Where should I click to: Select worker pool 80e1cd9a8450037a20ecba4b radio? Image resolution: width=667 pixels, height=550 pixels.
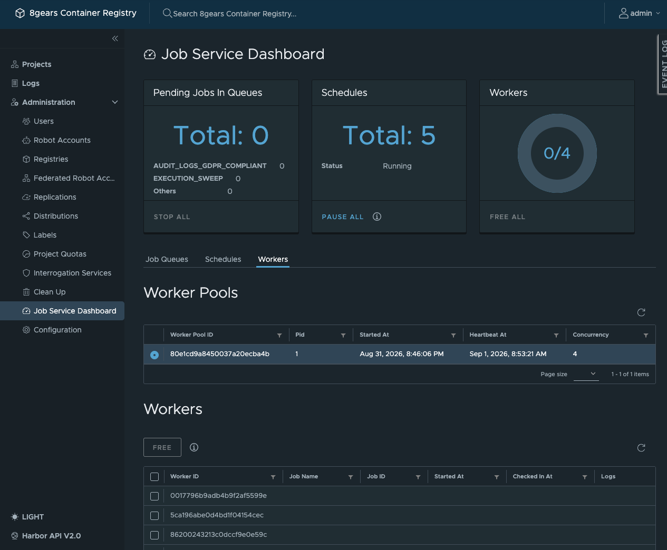point(154,355)
